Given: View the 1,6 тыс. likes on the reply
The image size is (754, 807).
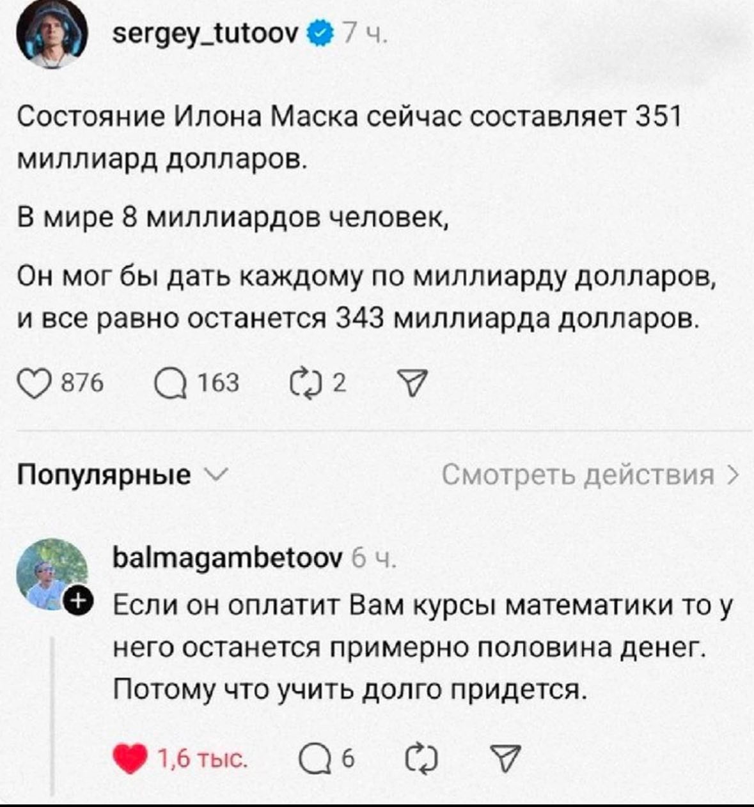Looking at the screenshot, I should click(x=201, y=759).
